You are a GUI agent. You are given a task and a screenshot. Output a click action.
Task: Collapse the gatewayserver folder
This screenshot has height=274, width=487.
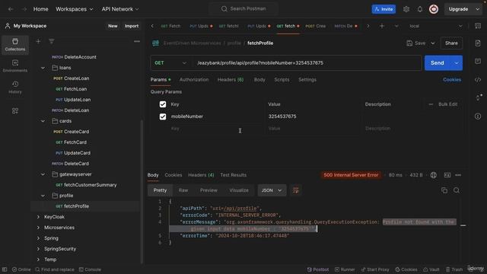[43, 174]
